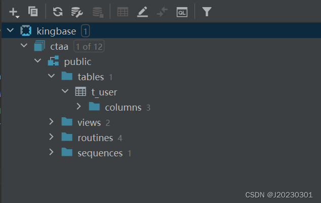
Task: Select the t_user table
Action: tap(104, 92)
